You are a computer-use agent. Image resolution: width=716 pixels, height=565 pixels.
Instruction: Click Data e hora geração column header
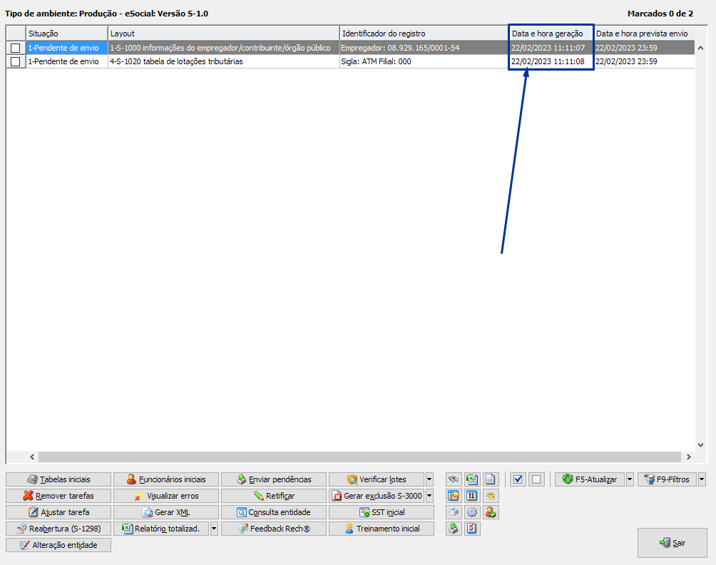[551, 34]
